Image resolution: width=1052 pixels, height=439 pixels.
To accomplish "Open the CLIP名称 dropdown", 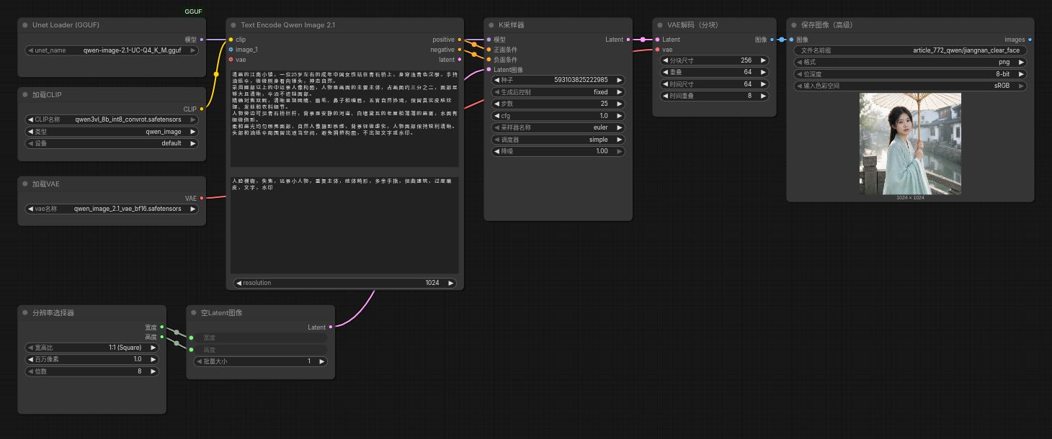I will pyautogui.click(x=112, y=120).
